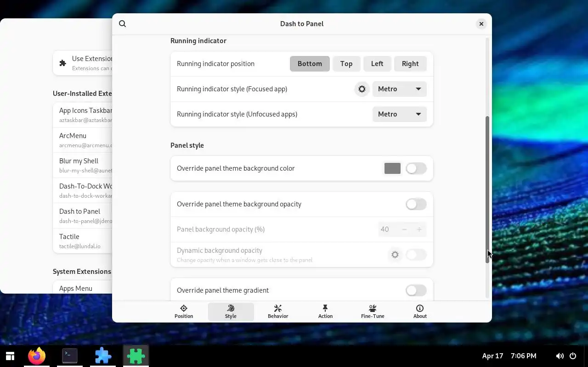Click the Apr 17 date in taskbar

click(x=492, y=356)
